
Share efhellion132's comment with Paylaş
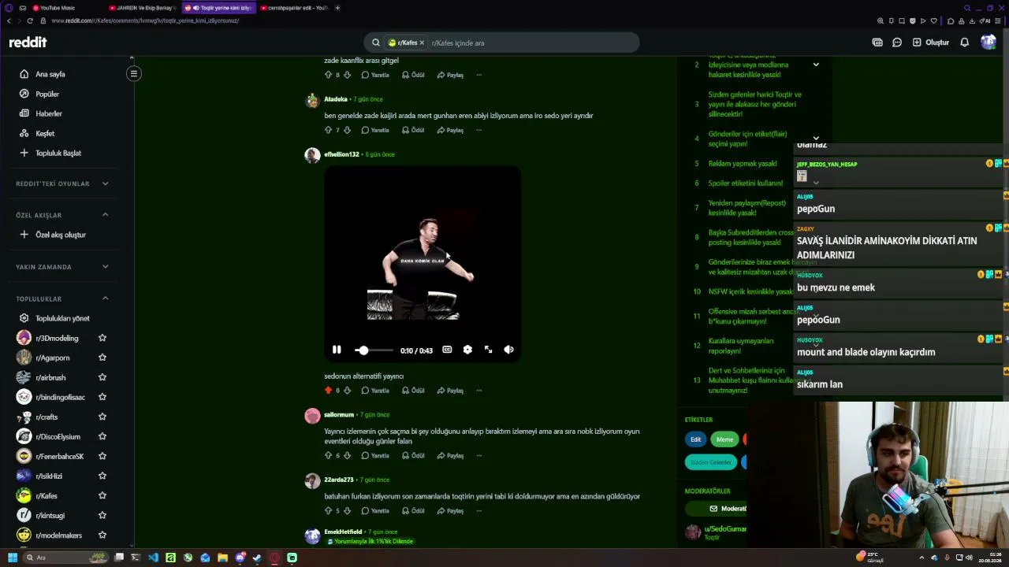click(450, 390)
